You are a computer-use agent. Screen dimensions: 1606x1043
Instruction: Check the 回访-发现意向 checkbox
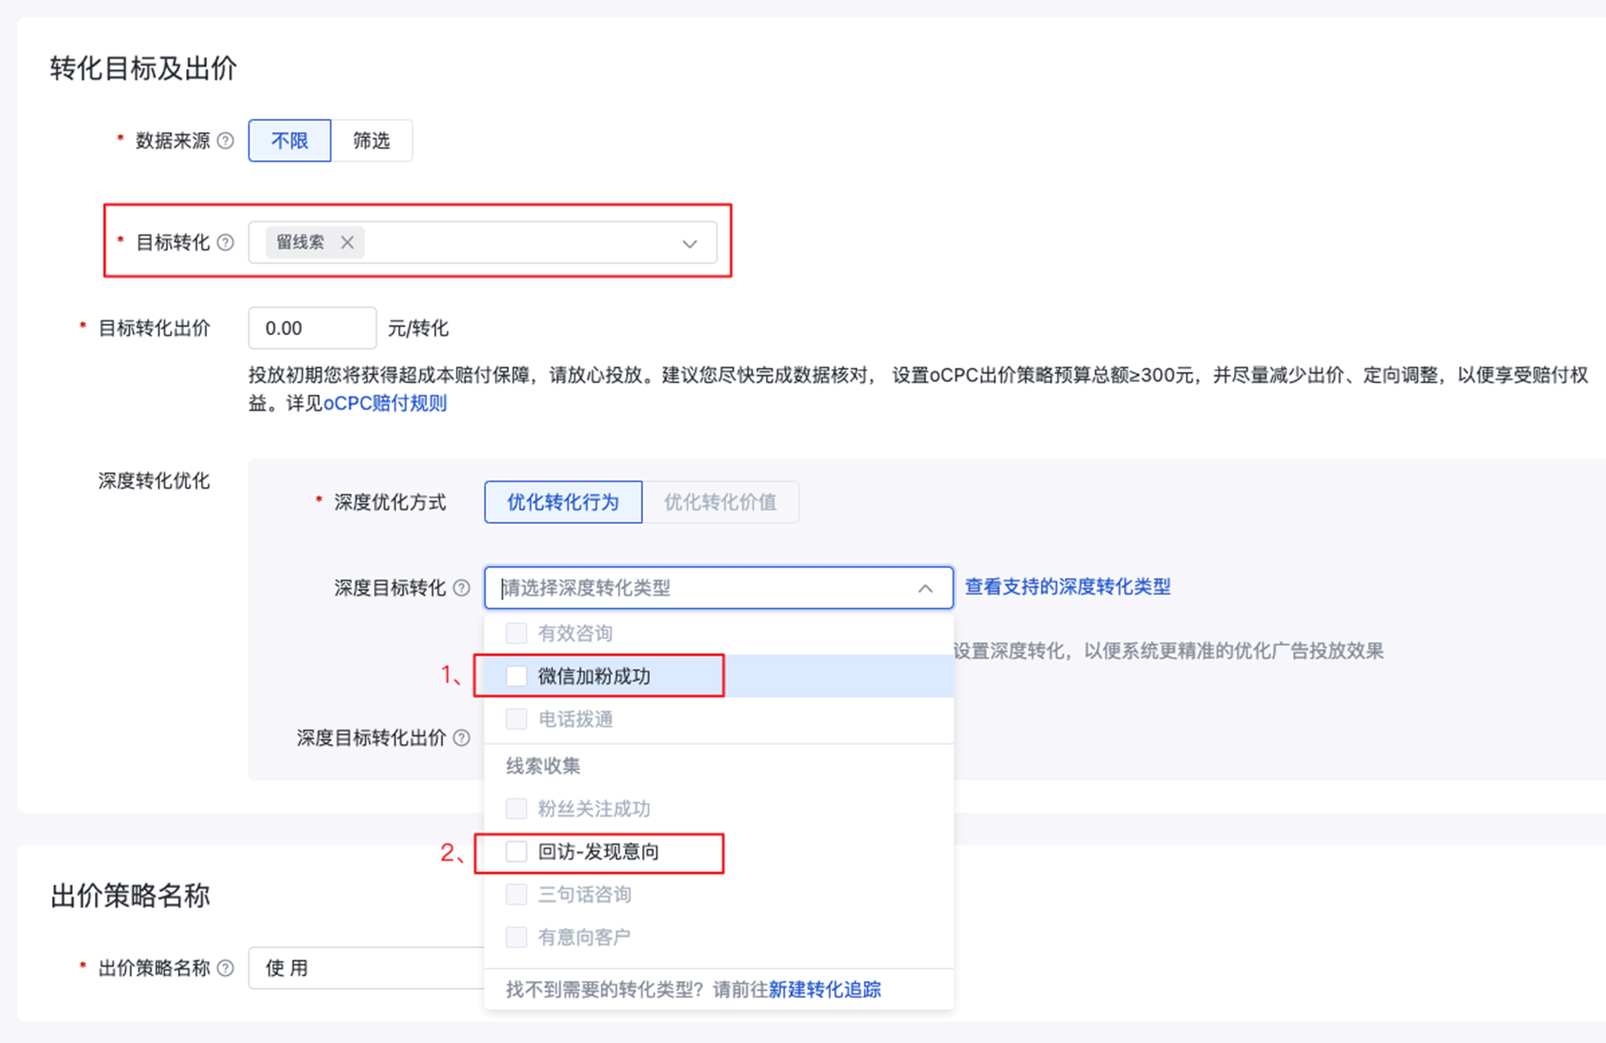[x=516, y=851]
